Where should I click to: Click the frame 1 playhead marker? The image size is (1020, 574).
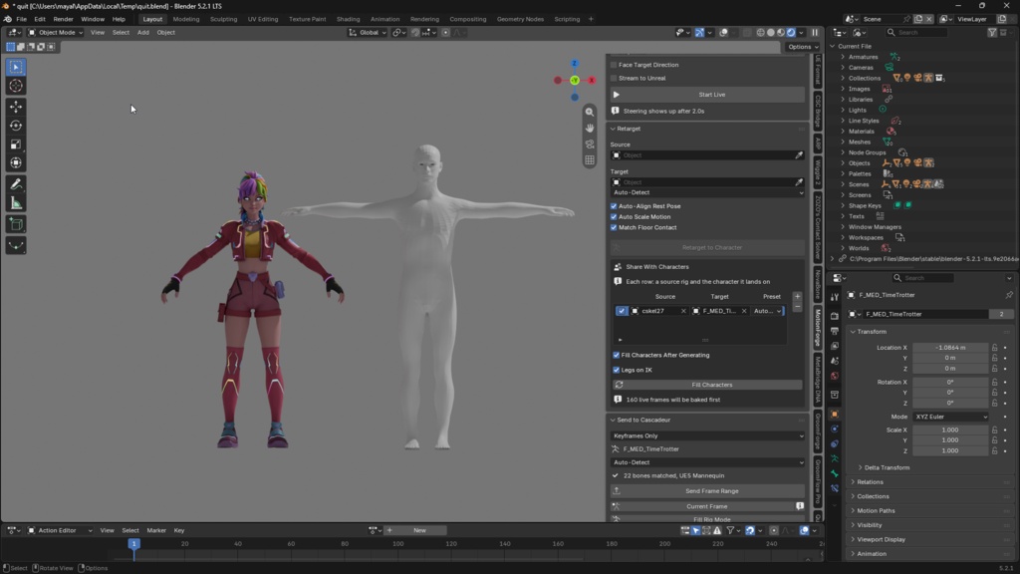(134, 543)
